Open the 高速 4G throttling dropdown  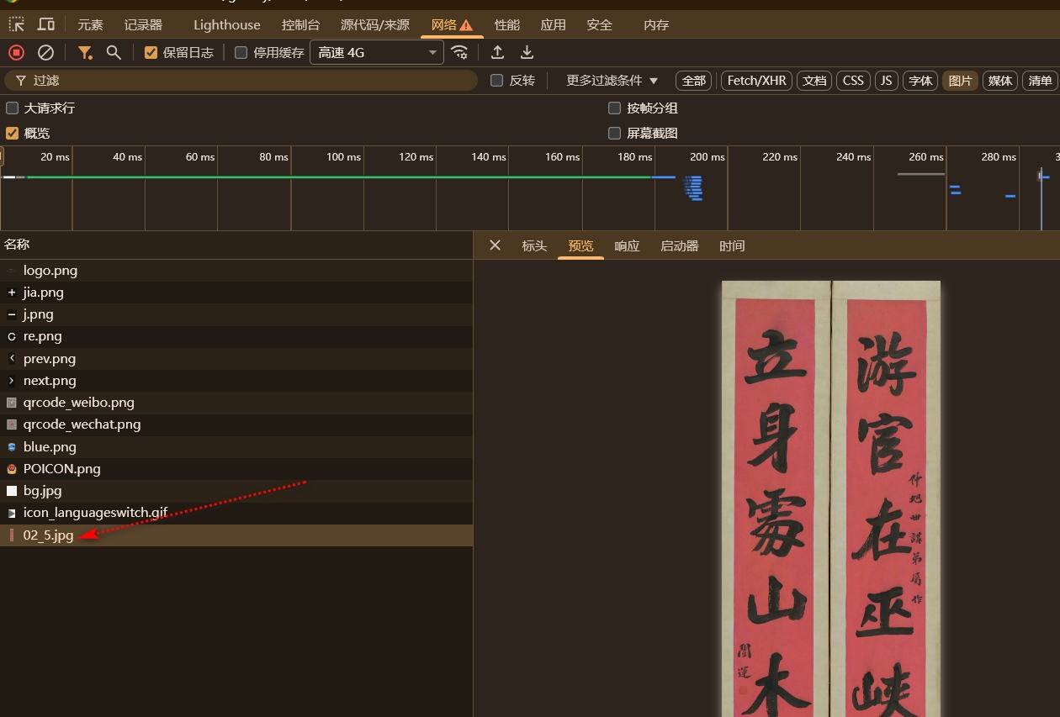point(377,52)
